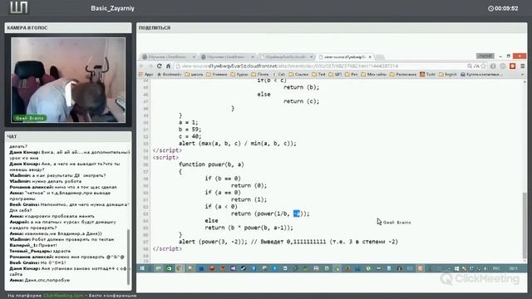Click the green Geek Brains name label
This screenshot has height=299, width=532.
(x=30, y=118)
